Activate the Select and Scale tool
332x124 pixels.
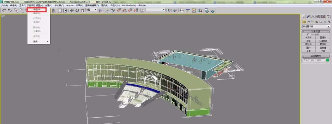83,10
